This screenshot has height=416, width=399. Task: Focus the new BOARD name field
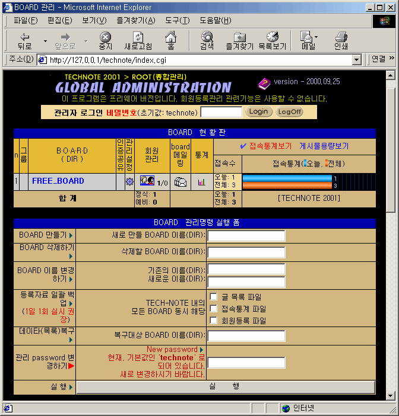246,236
